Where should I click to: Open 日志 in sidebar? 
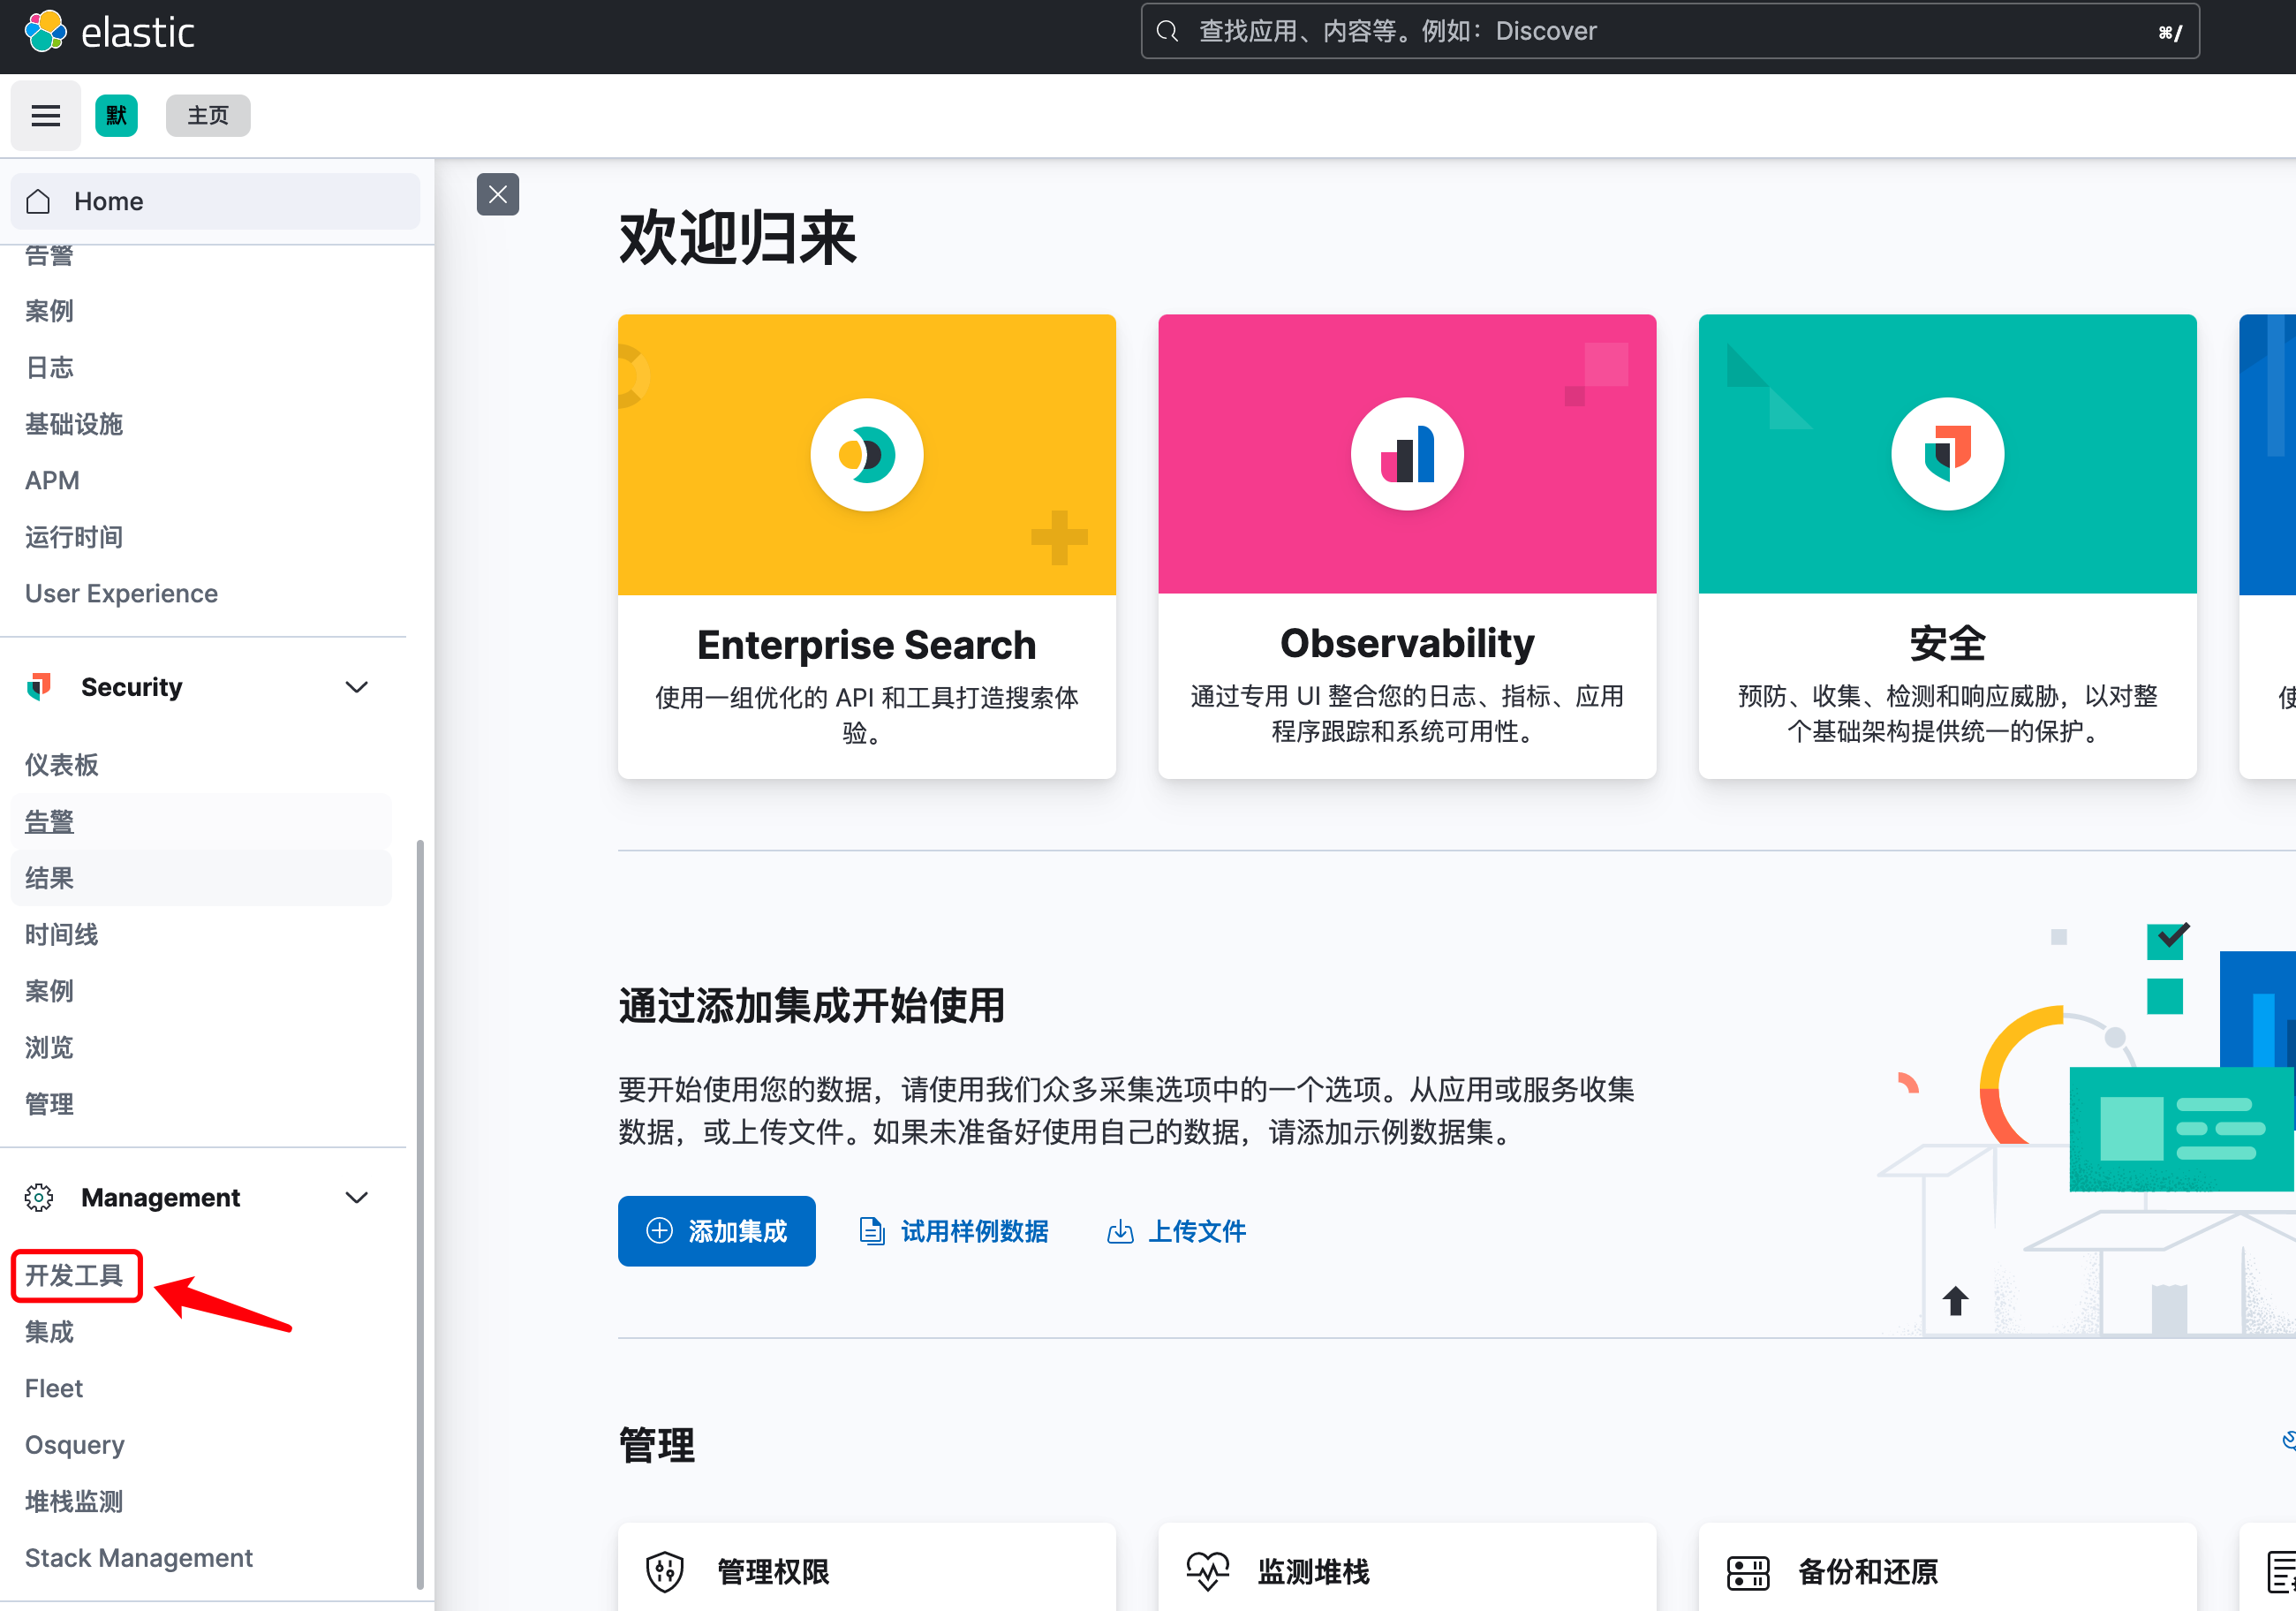(x=49, y=367)
